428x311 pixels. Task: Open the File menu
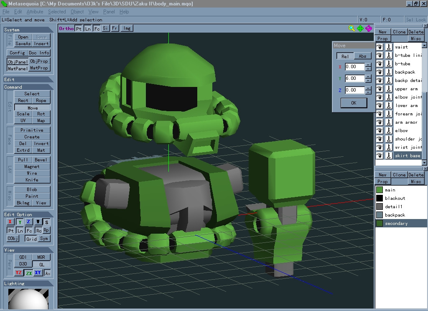click(6, 12)
